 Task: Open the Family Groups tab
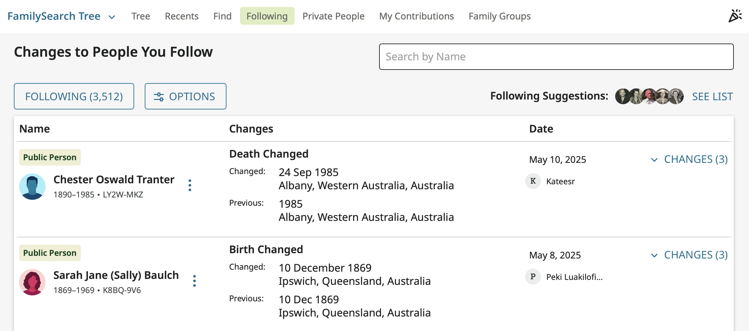pos(499,16)
